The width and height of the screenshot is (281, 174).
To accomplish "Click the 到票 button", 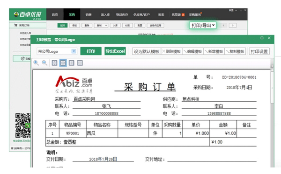I will click(140, 25).
